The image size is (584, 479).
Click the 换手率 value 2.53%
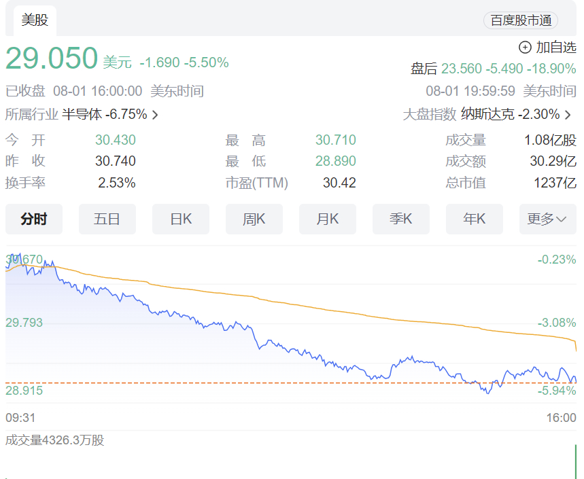coord(117,183)
